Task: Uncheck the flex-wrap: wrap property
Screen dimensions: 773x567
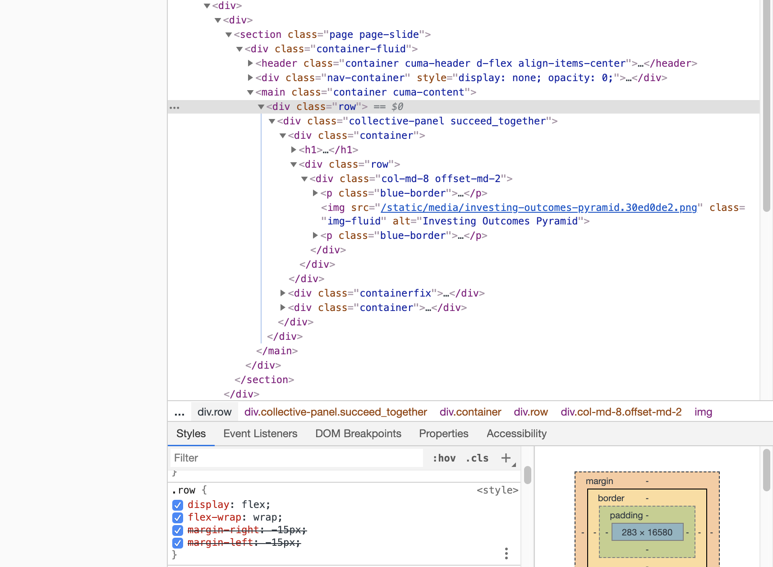Action: [x=177, y=518]
